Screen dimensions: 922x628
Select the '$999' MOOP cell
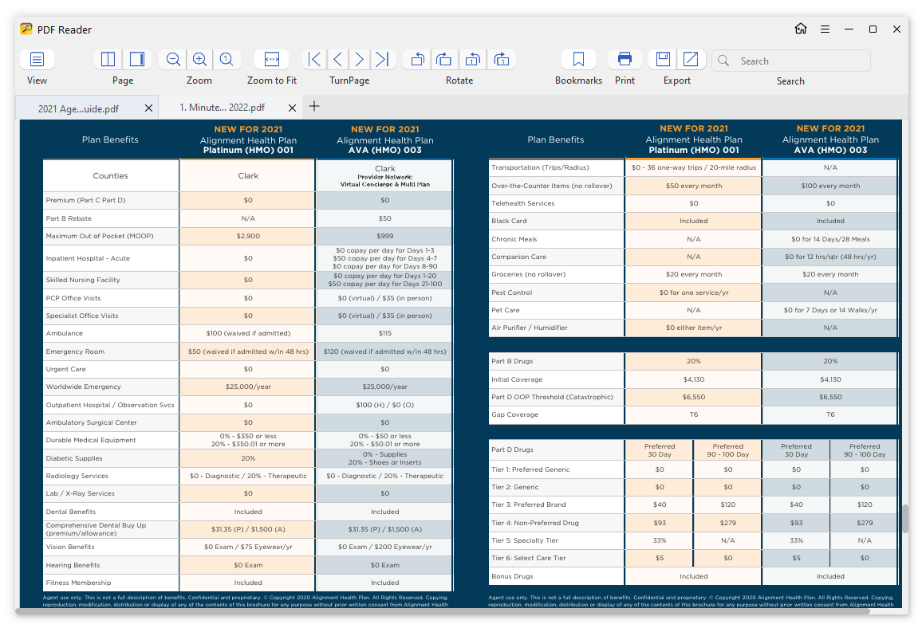(x=384, y=236)
